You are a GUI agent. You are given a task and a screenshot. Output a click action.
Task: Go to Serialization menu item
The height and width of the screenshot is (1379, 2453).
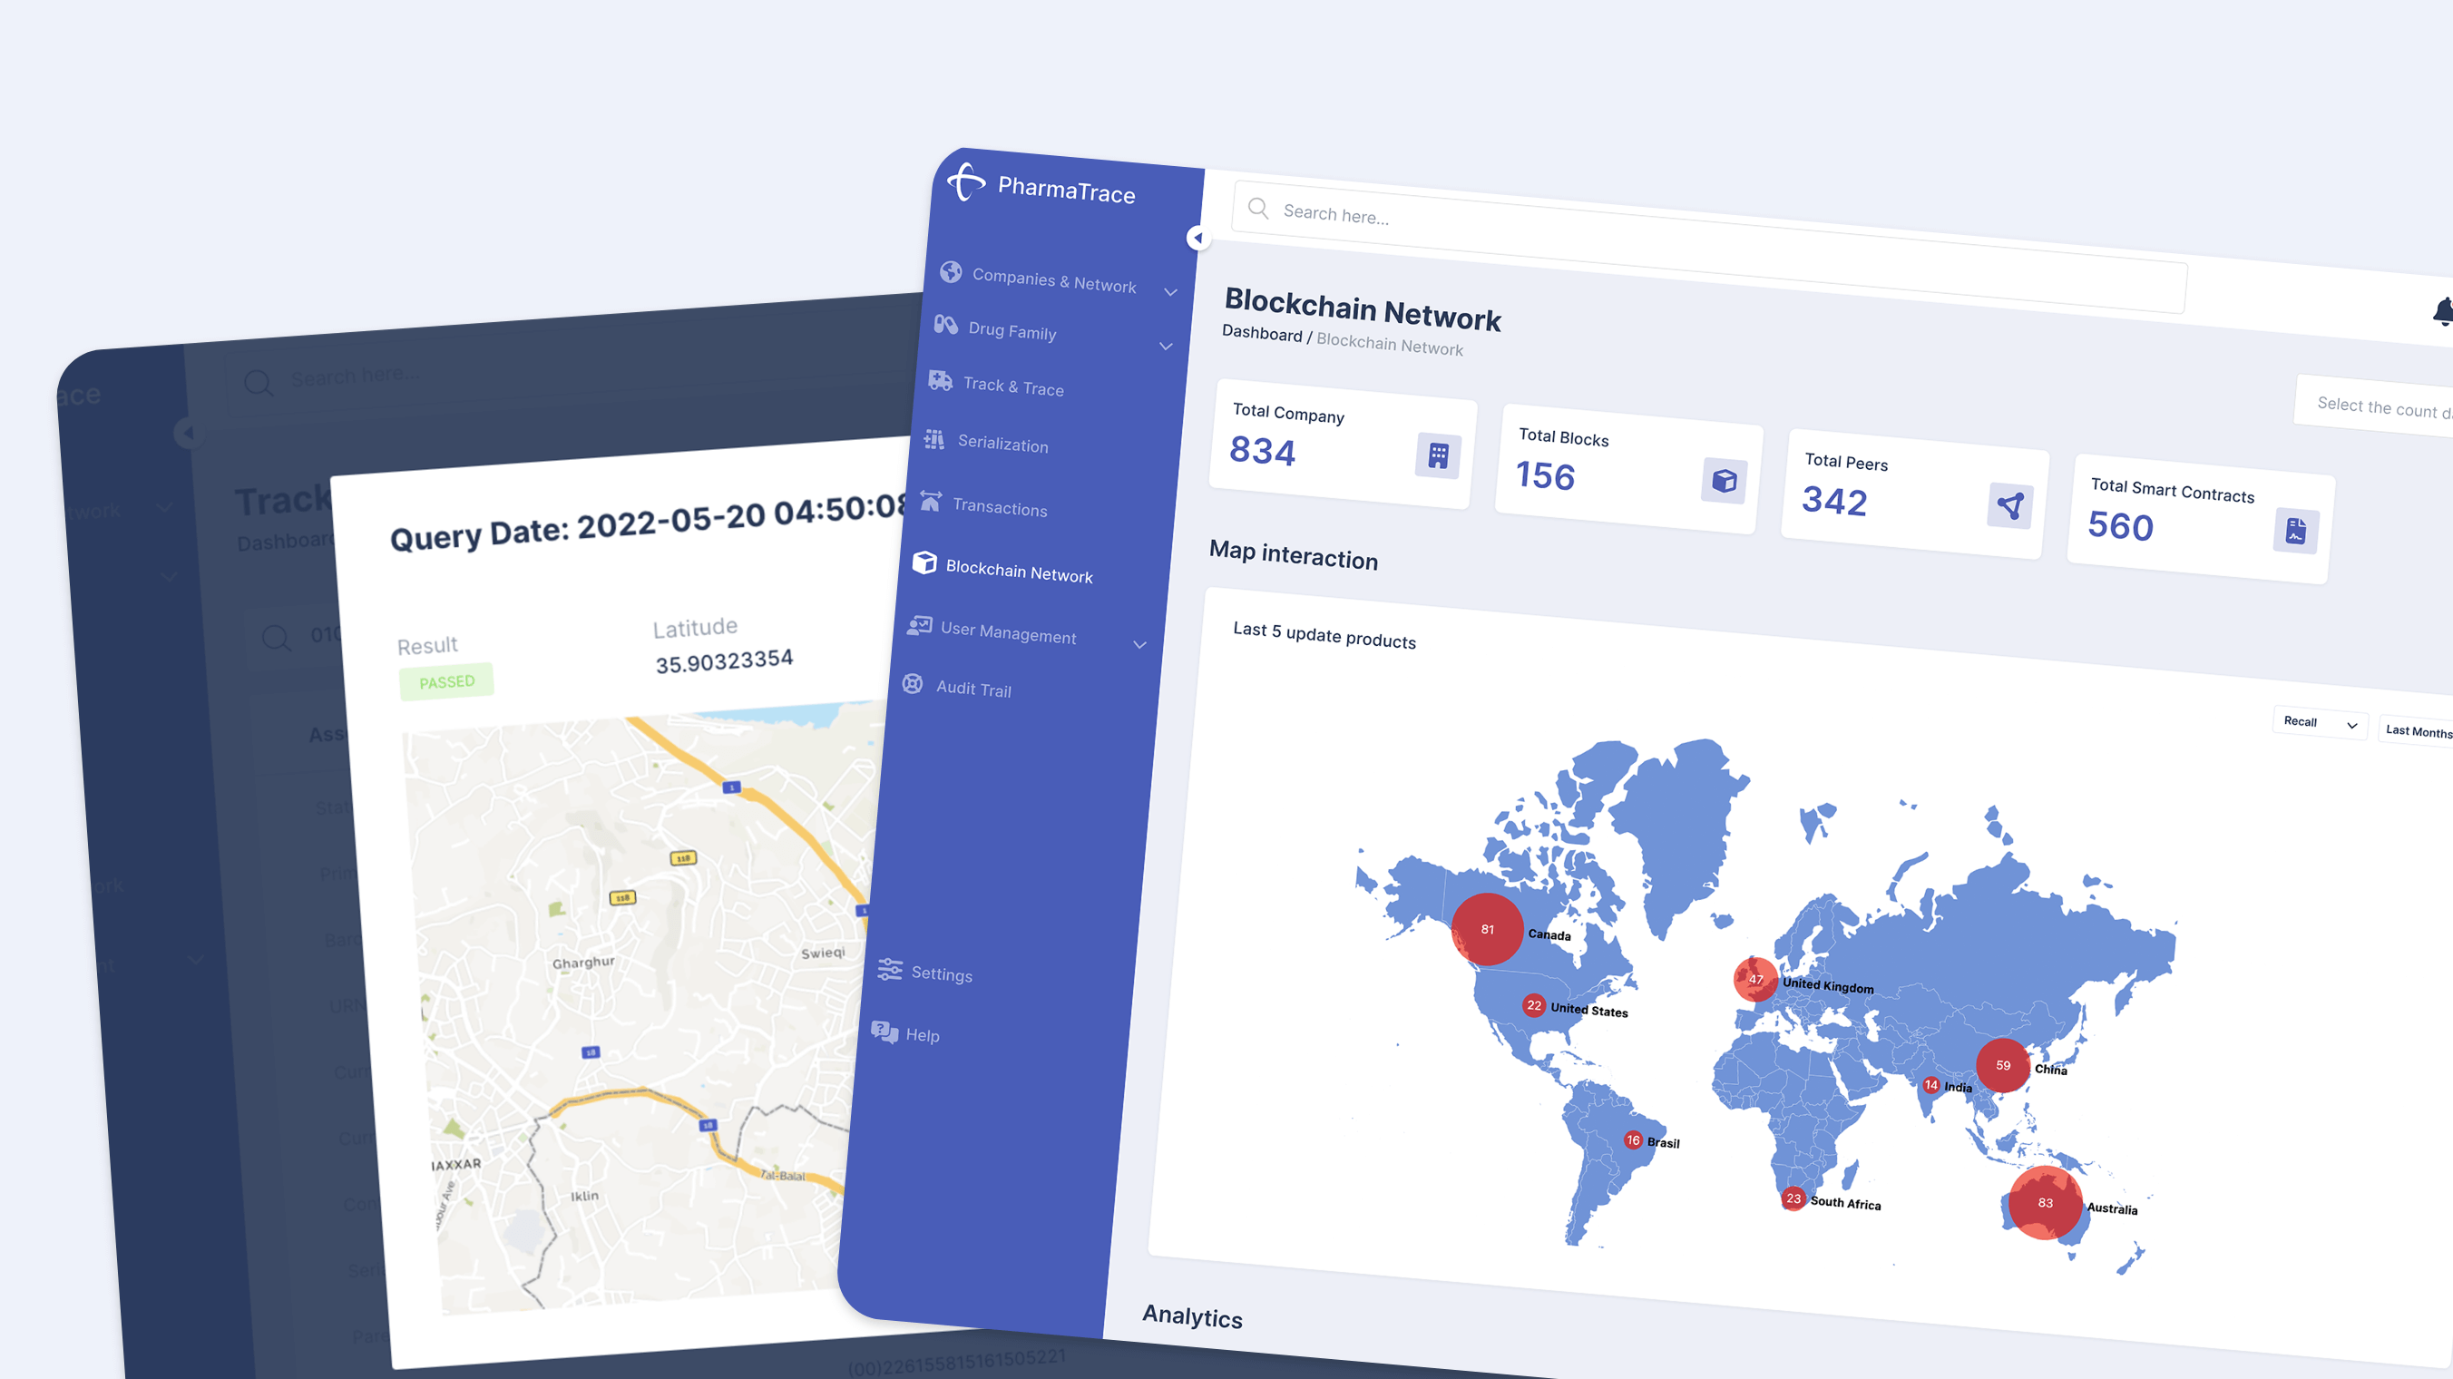1002,444
